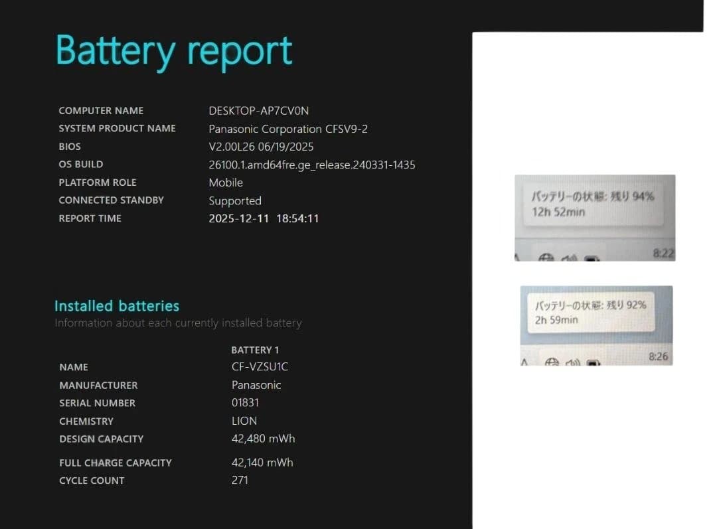Select the volume speaker icon near the 8:26 clock

[572, 363]
